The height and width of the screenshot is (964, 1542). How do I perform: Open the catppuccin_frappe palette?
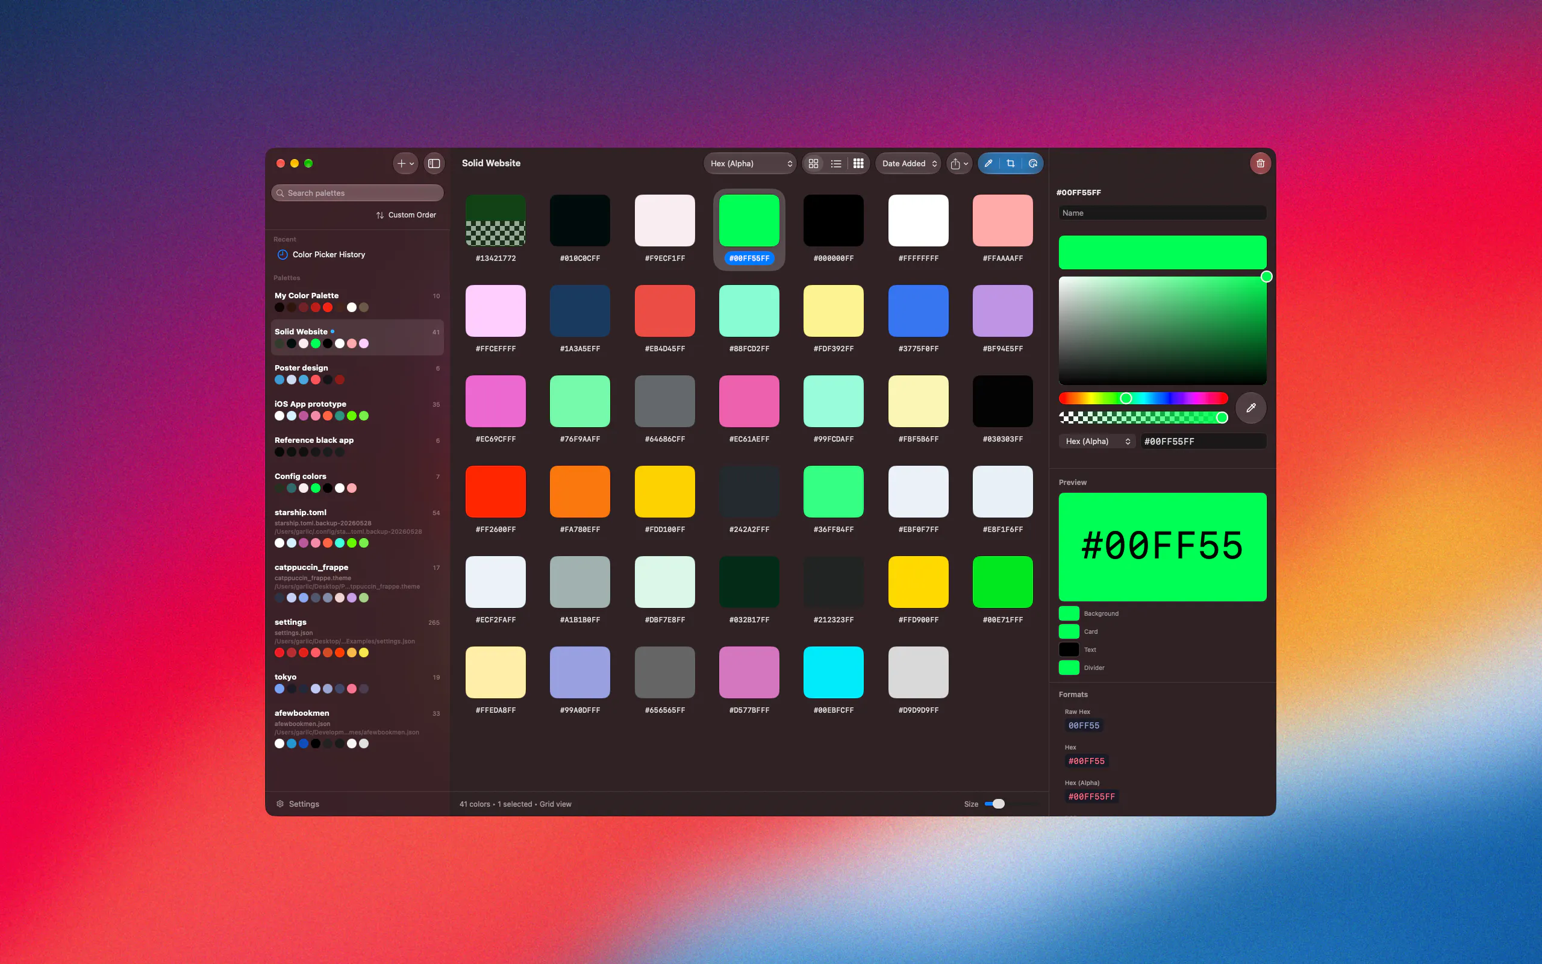click(357, 582)
